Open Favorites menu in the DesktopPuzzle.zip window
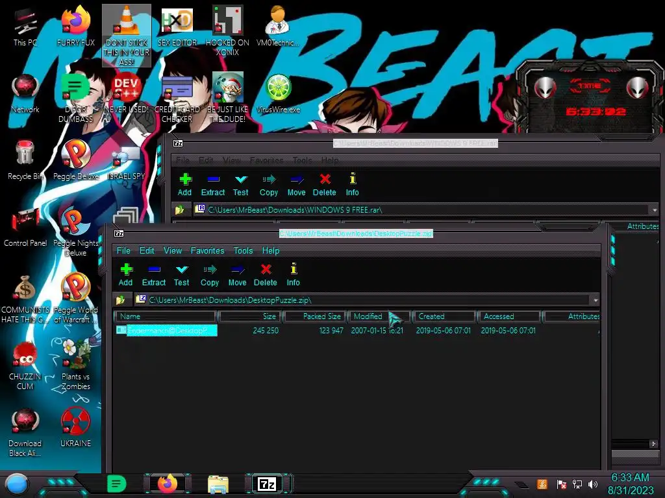Image resolution: width=665 pixels, height=498 pixels. (x=207, y=251)
